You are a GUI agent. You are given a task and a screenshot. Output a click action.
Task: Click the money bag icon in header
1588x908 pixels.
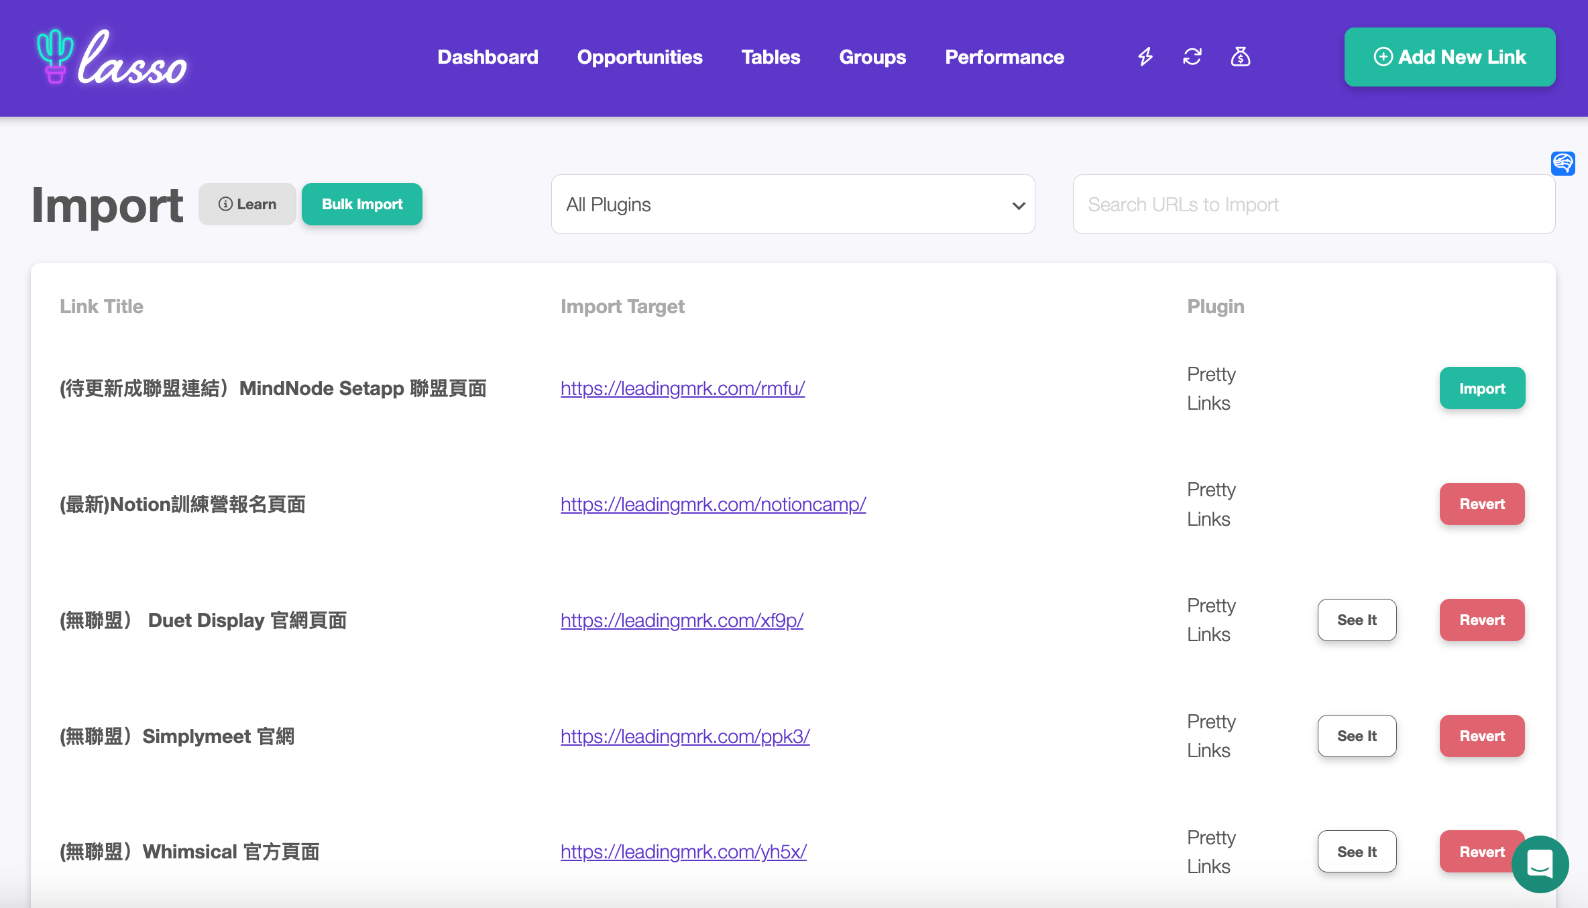[x=1241, y=57]
